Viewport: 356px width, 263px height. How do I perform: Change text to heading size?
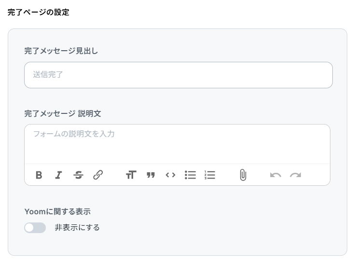(x=131, y=175)
